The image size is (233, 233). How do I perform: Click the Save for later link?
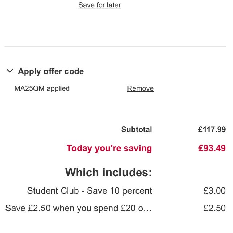[100, 5]
